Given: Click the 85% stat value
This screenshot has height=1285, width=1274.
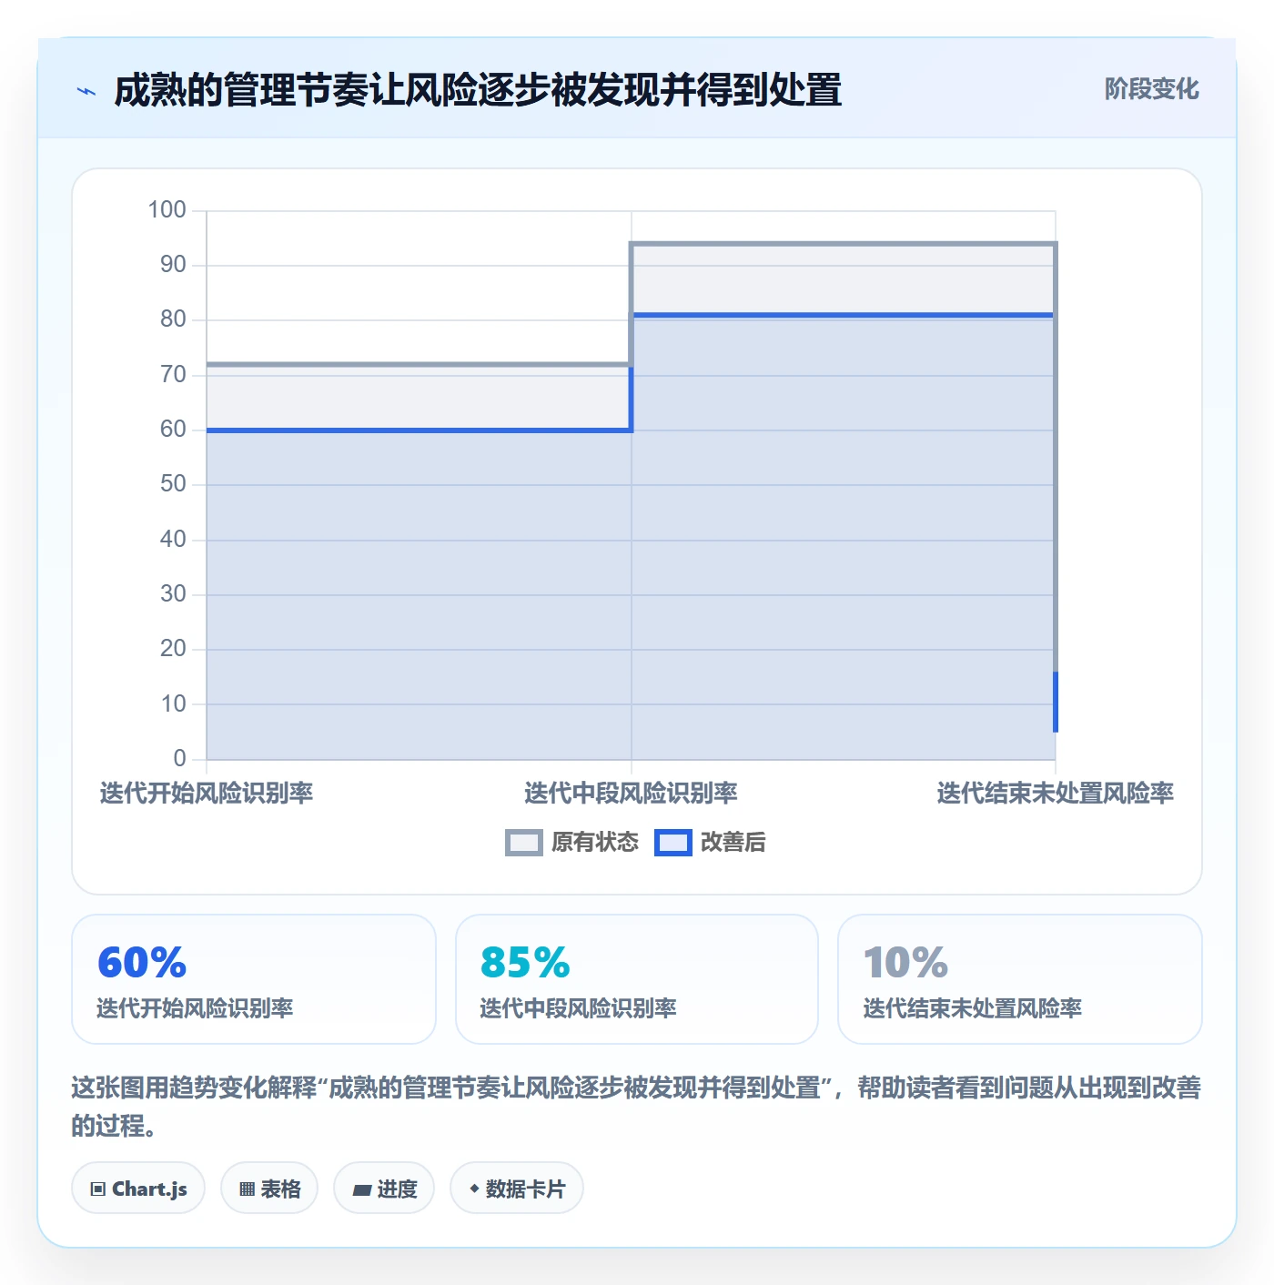Looking at the screenshot, I should 525,963.
